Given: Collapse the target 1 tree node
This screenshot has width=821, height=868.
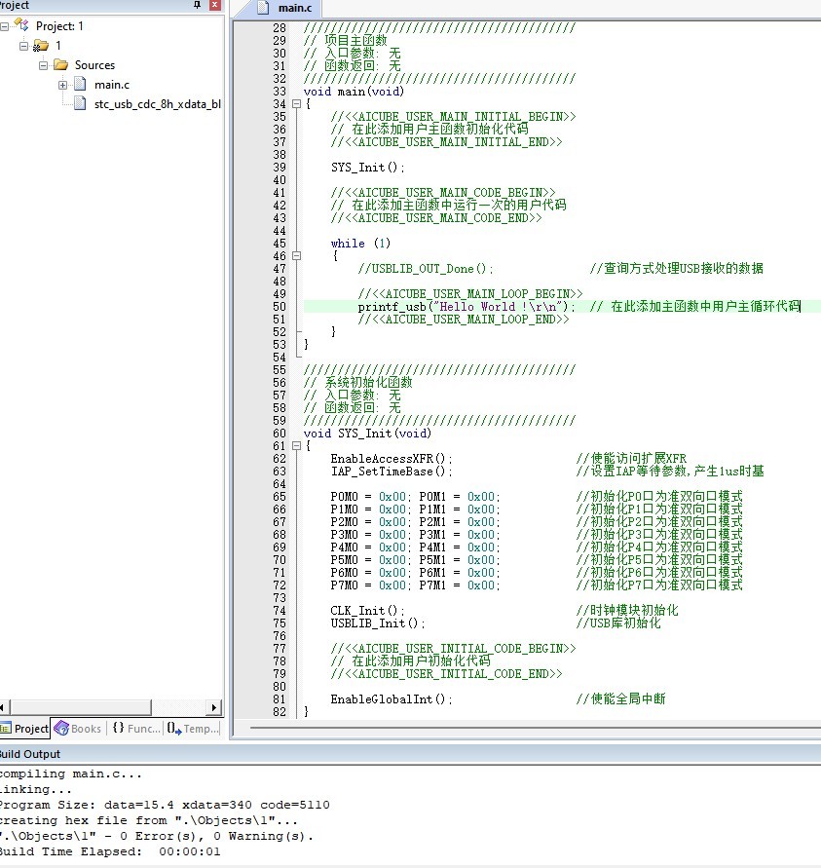Looking at the screenshot, I should [x=23, y=46].
